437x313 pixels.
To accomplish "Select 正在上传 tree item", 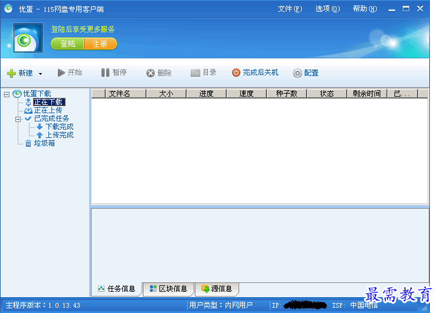I will click(x=48, y=110).
